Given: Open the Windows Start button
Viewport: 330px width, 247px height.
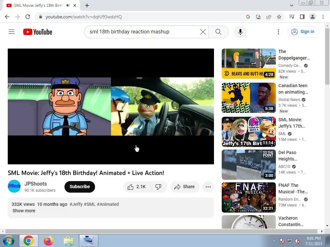Looking at the screenshot, I should 8,241.
